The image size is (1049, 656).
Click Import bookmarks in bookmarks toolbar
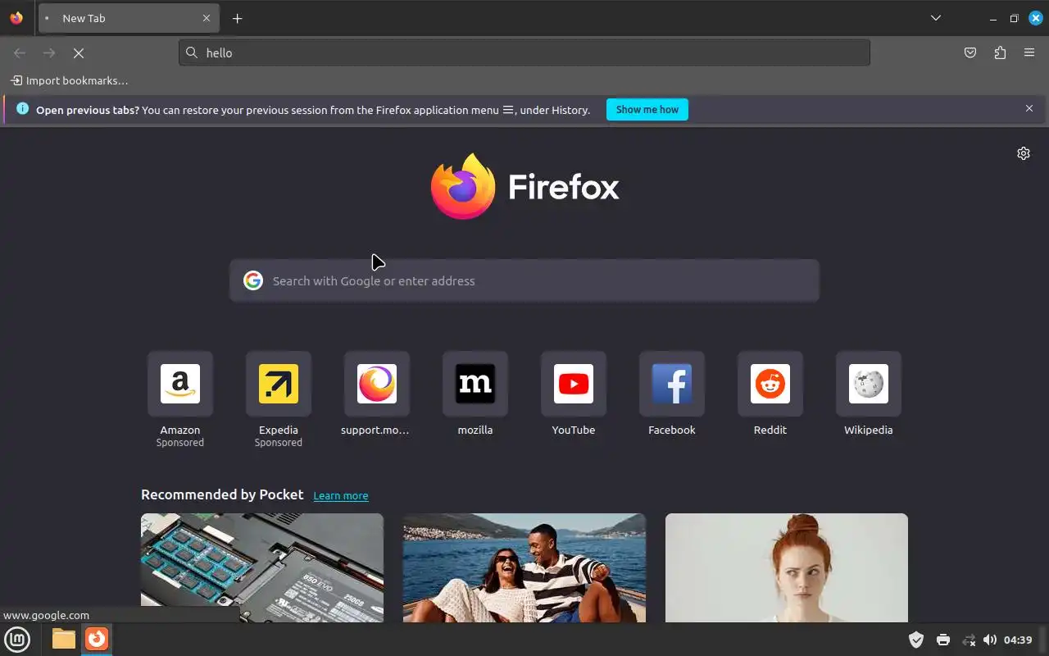(x=69, y=80)
